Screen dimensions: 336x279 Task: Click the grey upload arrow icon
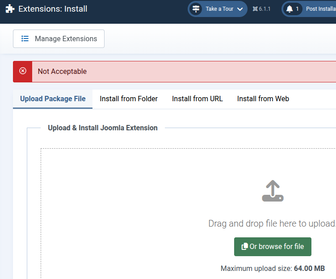tap(273, 191)
